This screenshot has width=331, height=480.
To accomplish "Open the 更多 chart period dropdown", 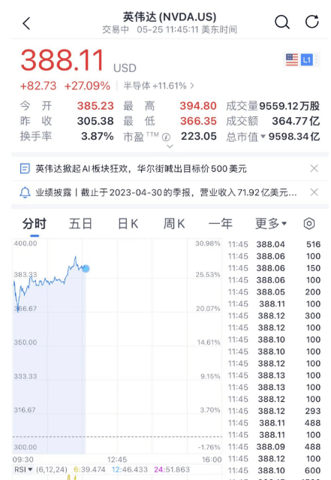I will (271, 224).
